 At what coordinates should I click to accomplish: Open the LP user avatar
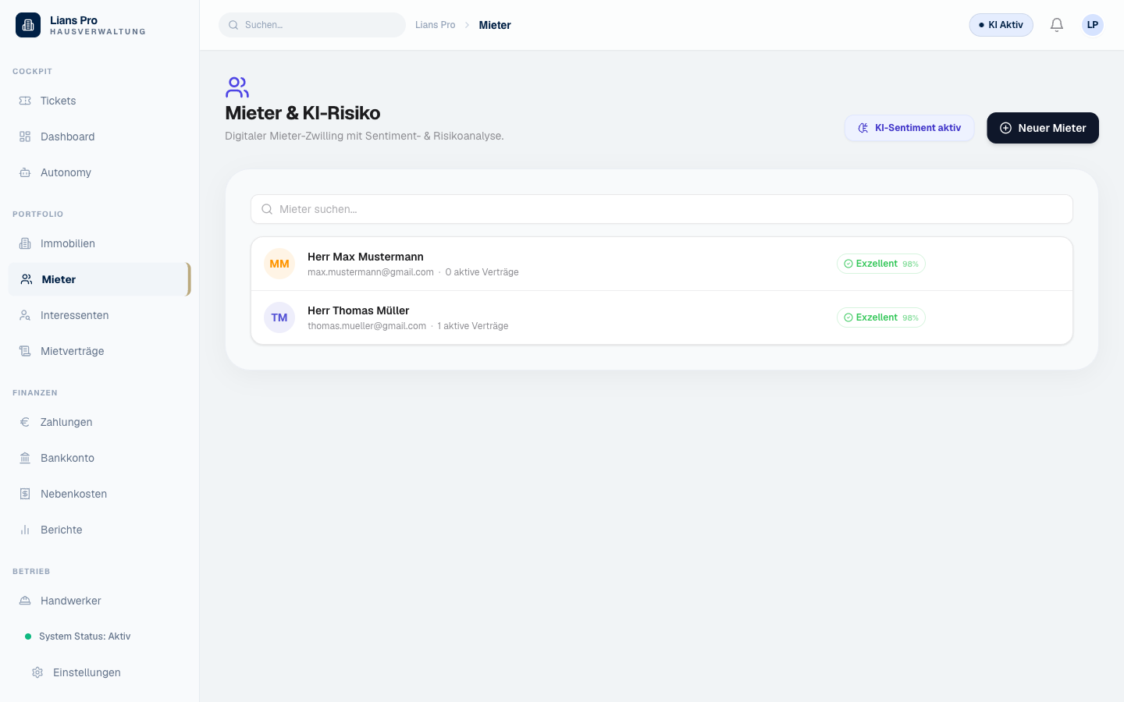point(1092,25)
